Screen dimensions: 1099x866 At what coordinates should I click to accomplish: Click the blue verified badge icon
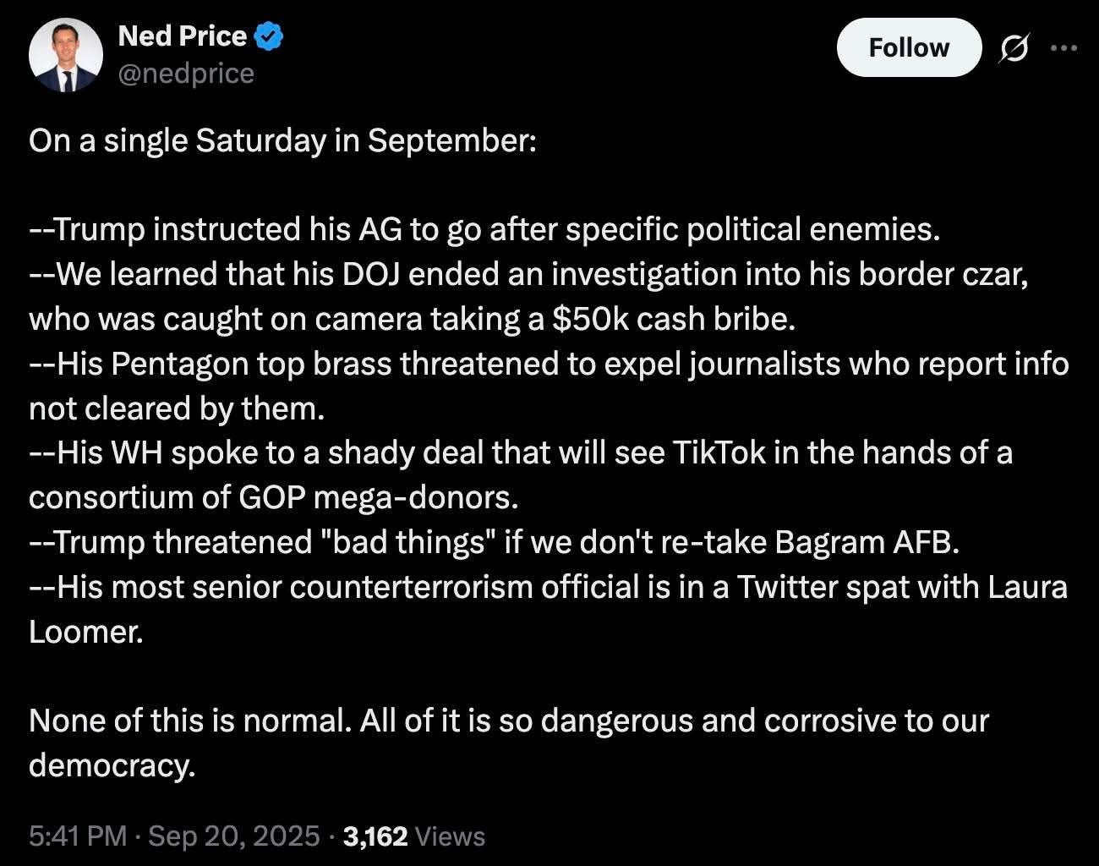click(269, 36)
